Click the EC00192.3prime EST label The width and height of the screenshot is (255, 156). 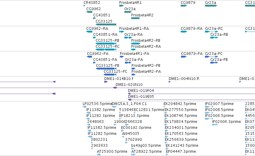pos(136,128)
